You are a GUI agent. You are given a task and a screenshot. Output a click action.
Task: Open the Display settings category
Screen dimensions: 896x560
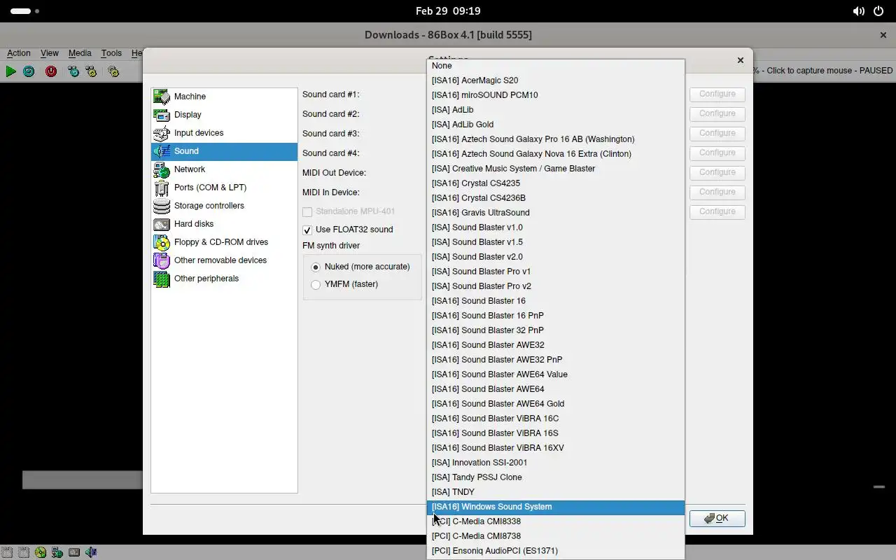[x=224, y=115]
